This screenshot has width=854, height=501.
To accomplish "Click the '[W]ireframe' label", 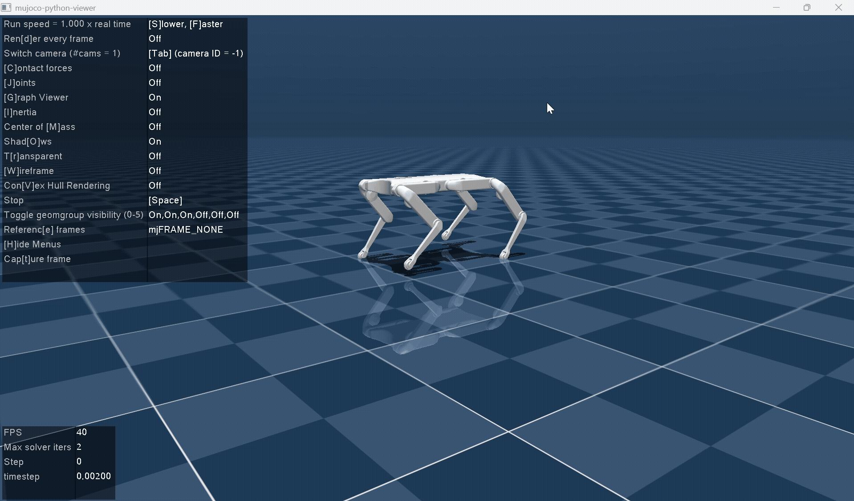I will 29,171.
